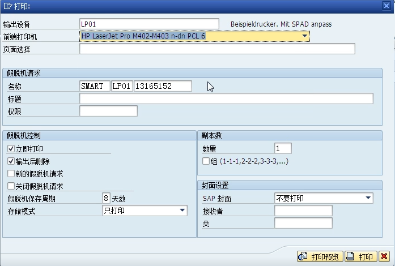Open the frontend printer dropdown (HP LaserJet)

305,36
